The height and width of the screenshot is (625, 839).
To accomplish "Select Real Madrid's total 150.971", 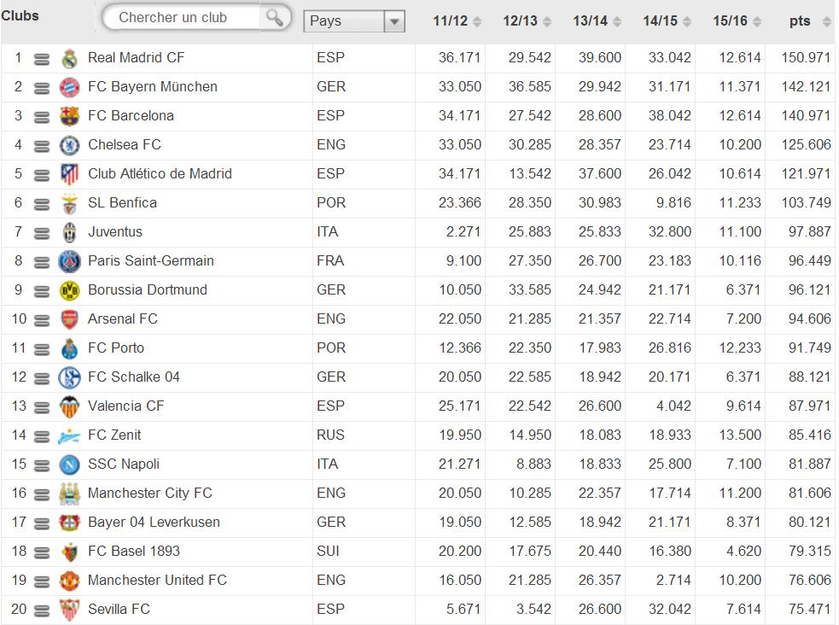I will click(806, 57).
